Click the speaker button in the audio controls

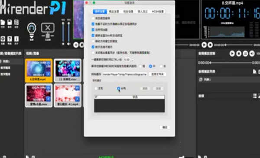252,53
